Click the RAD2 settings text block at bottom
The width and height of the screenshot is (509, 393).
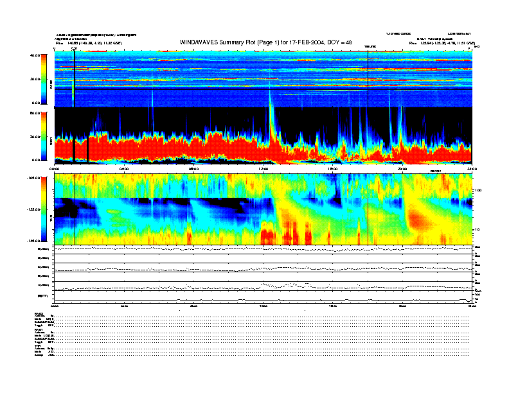(x=44, y=321)
